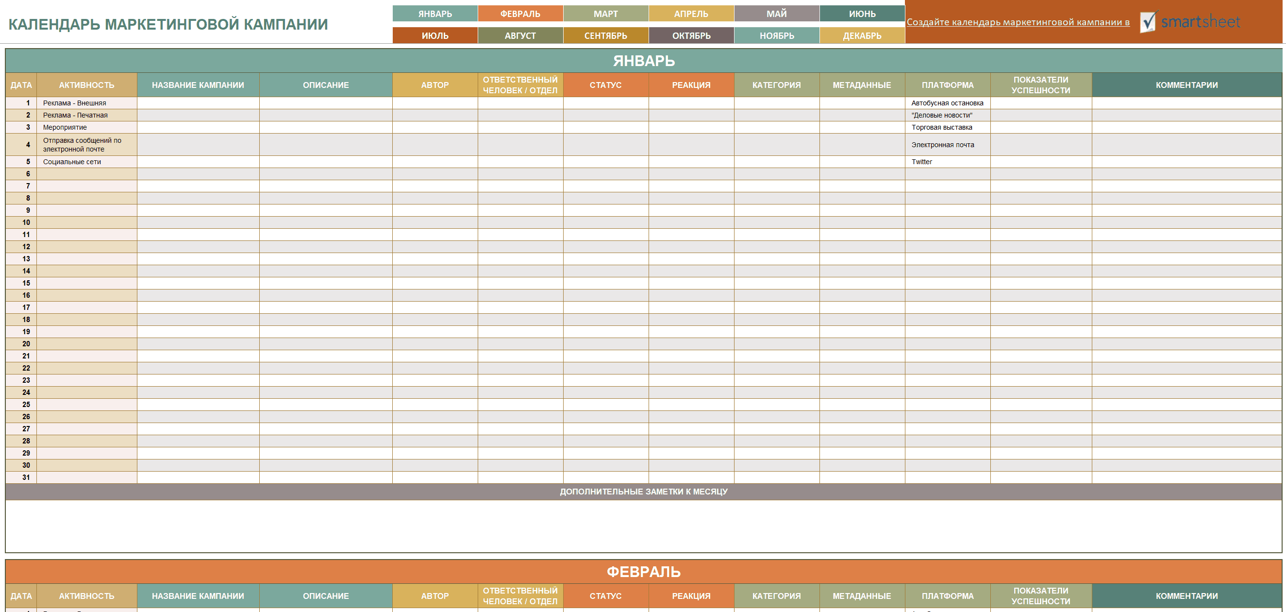Click the СТАТУС header in February table
Viewport: 1286px width, 612px height.
click(605, 596)
